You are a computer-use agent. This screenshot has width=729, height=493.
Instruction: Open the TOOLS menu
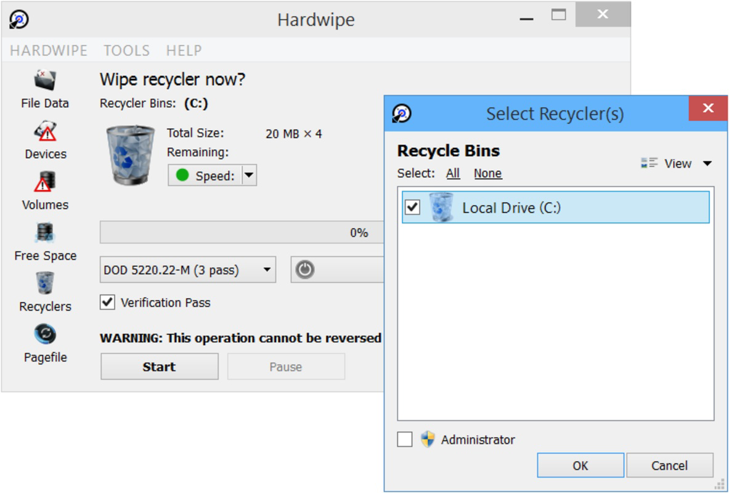126,51
